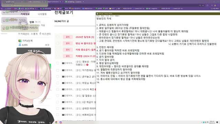Click the taskbar clock
The height and width of the screenshot is (124, 220).
(x=212, y=122)
